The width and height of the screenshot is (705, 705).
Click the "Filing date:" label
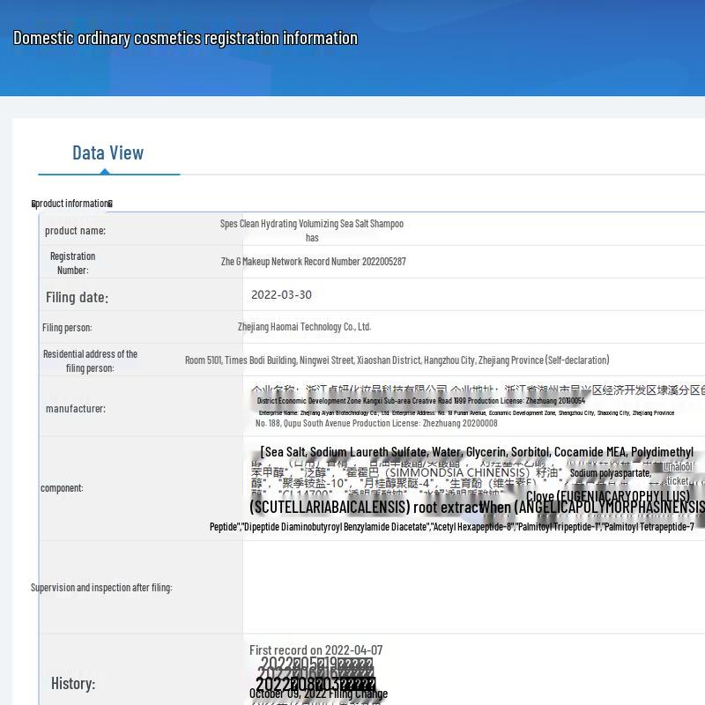[77, 297]
